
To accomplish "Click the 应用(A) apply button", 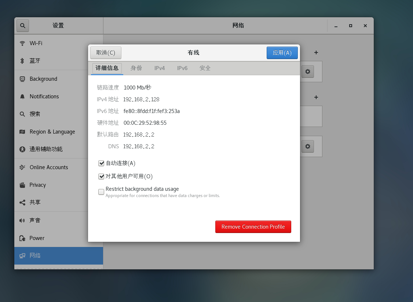I will click(282, 52).
